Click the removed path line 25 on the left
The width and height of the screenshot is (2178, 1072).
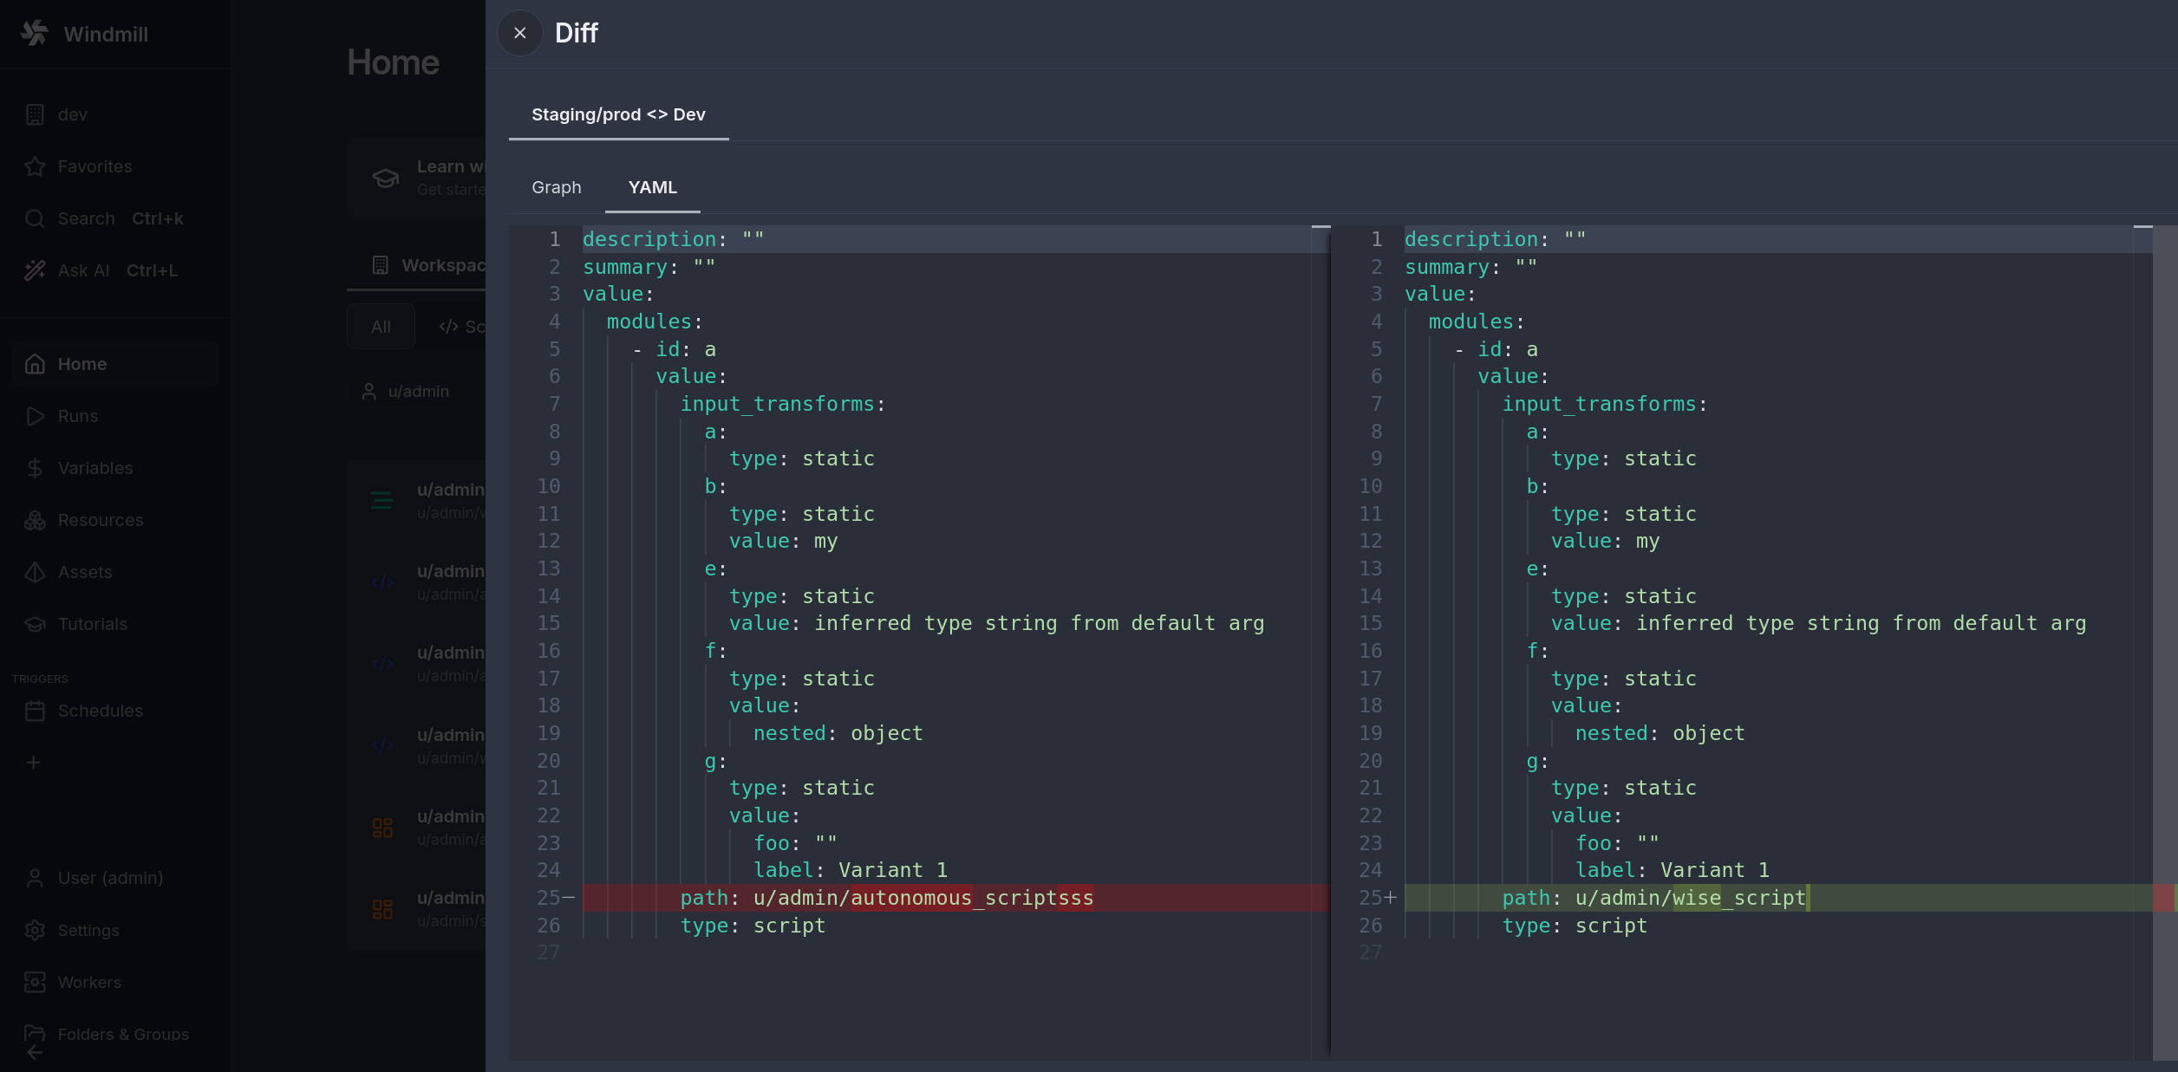tap(886, 898)
